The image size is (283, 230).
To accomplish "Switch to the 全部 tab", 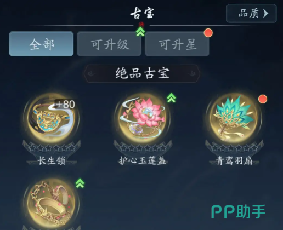I will coord(41,44).
